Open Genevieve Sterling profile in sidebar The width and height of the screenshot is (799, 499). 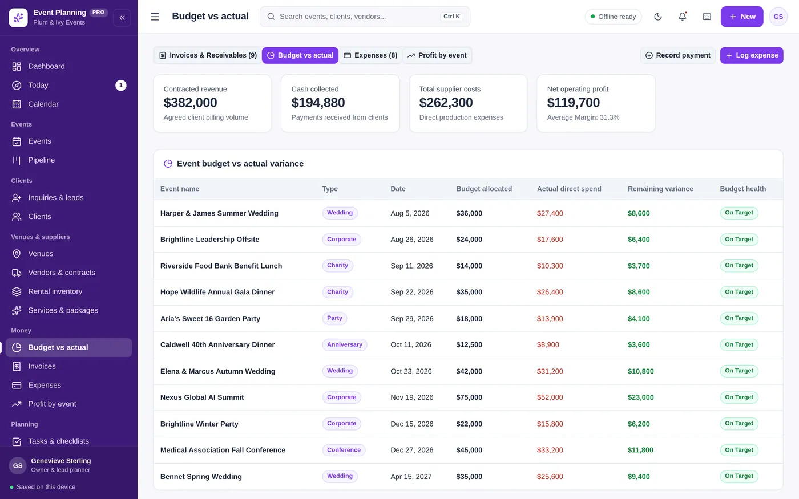(x=68, y=465)
